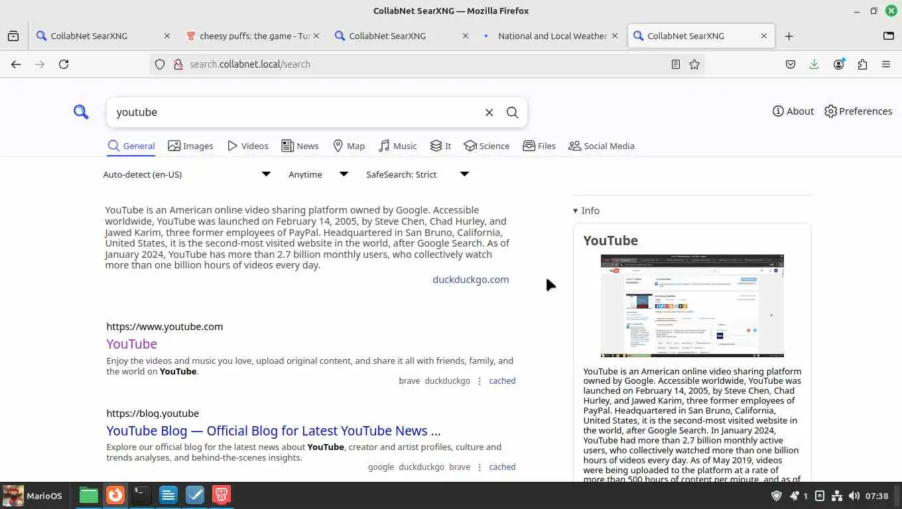
Task: Bookmark this page with star
Action: 694,64
